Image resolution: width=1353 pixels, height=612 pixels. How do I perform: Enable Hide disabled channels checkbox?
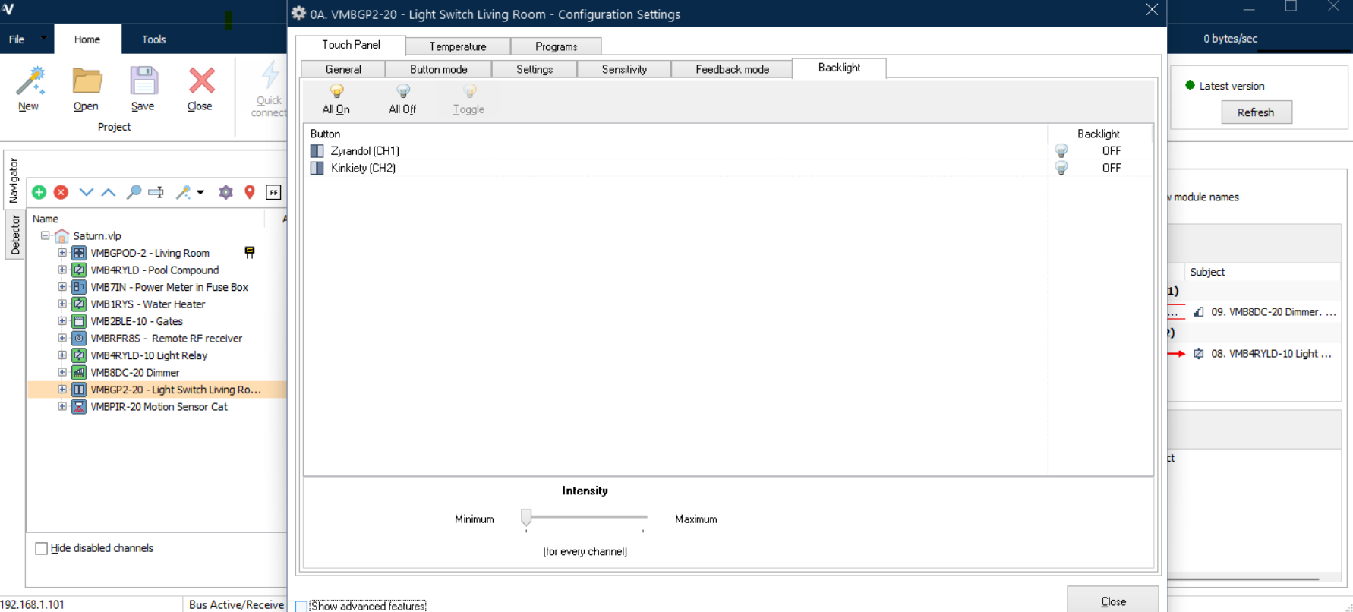[x=42, y=548]
